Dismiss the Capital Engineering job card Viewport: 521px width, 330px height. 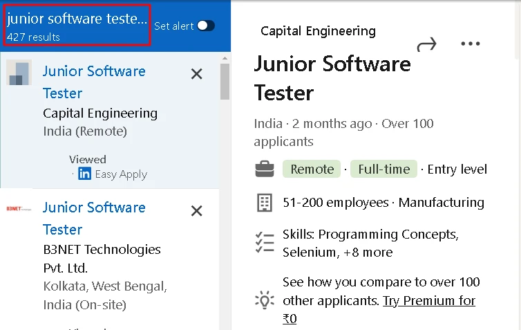[197, 74]
